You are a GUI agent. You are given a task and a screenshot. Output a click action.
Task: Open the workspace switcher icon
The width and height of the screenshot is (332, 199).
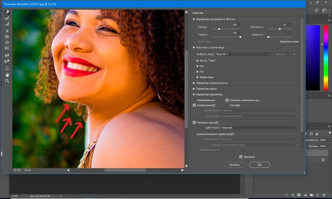[x=325, y=11]
